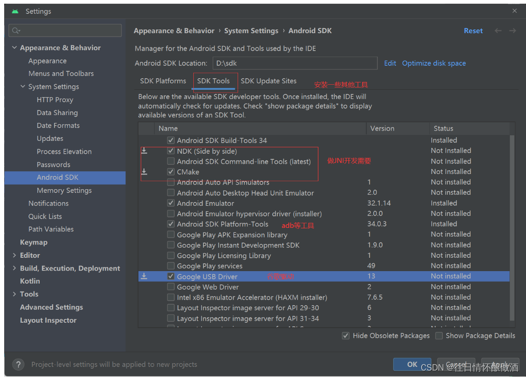Select Process Elevation settings
Image resolution: width=526 pixels, height=377 pixels.
pyautogui.click(x=64, y=151)
